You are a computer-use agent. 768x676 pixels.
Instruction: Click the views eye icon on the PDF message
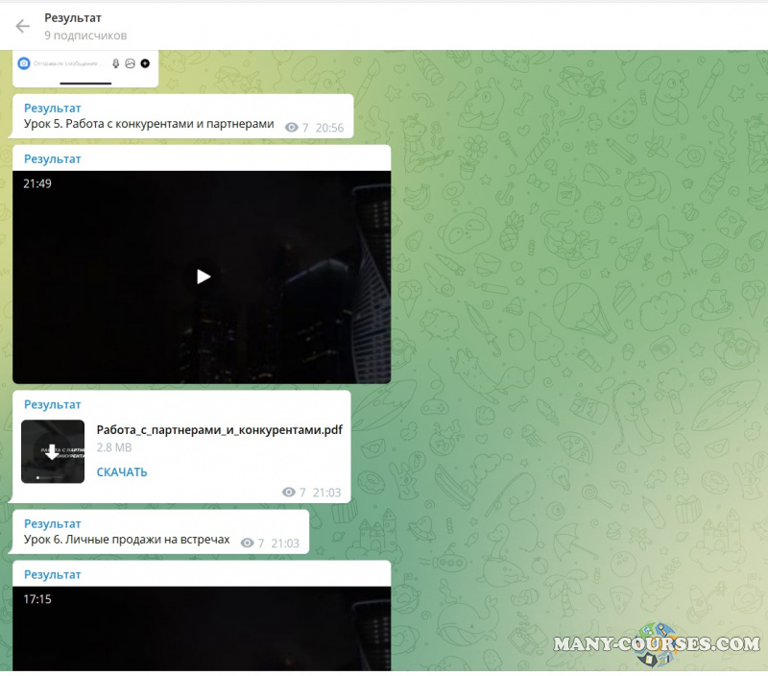[288, 492]
